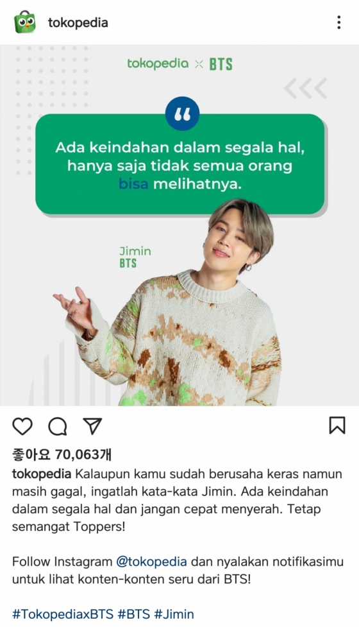
Task: Tap the triple chevron arrows graphic
Action: (306, 89)
